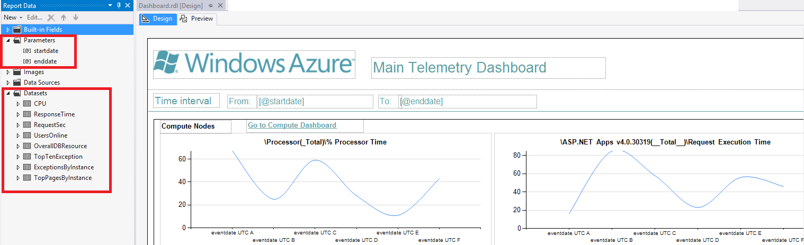The image size is (804, 245).
Task: Click the ExceptionsByInstance dataset table icon
Action: pos(27,167)
